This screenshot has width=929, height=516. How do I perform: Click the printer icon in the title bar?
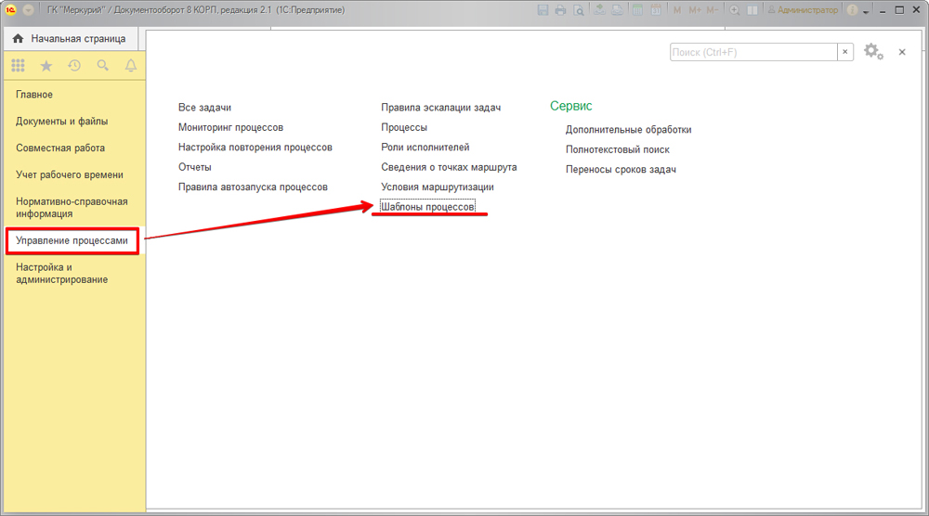coord(560,10)
